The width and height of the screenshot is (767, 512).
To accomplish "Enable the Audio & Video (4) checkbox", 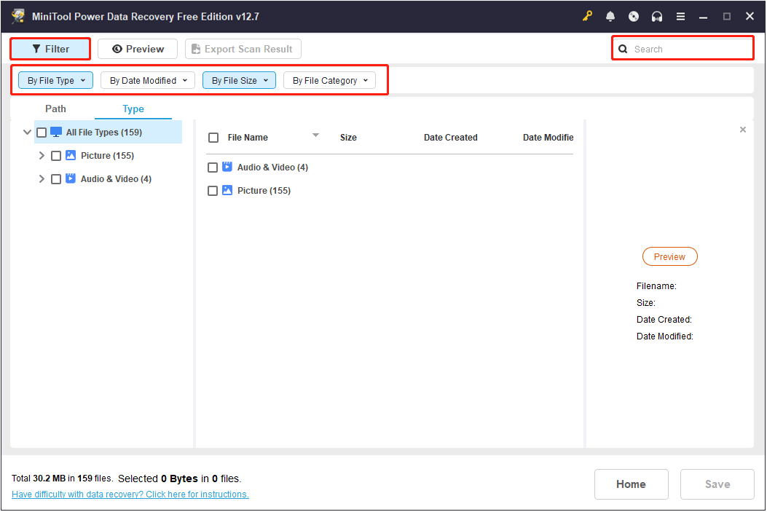I will point(56,178).
